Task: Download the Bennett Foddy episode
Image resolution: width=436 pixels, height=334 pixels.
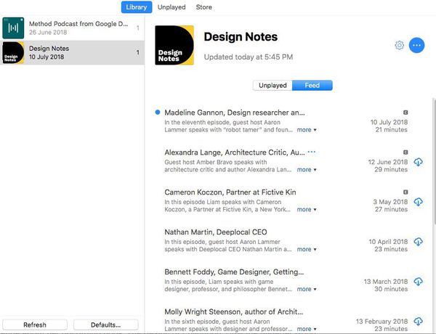Action: pyautogui.click(x=419, y=282)
